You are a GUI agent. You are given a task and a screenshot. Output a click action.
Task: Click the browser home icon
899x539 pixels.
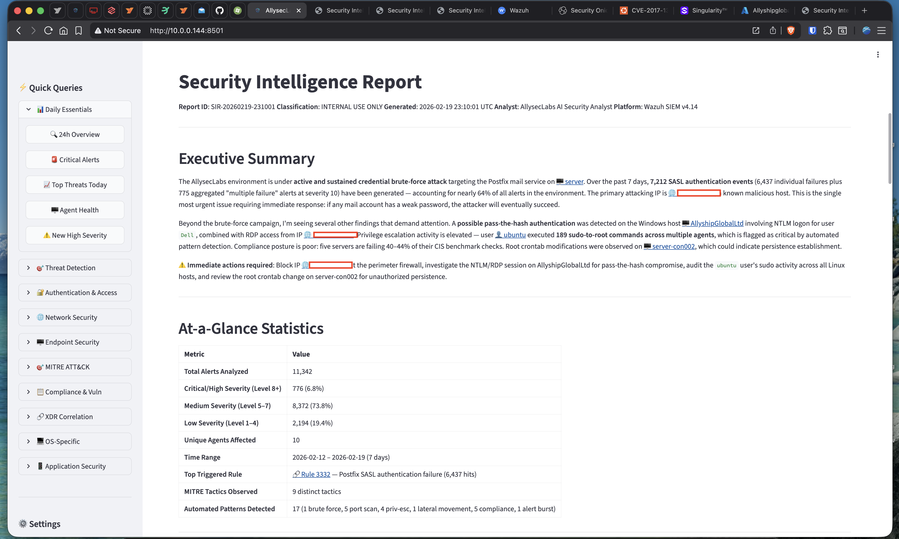(x=63, y=31)
